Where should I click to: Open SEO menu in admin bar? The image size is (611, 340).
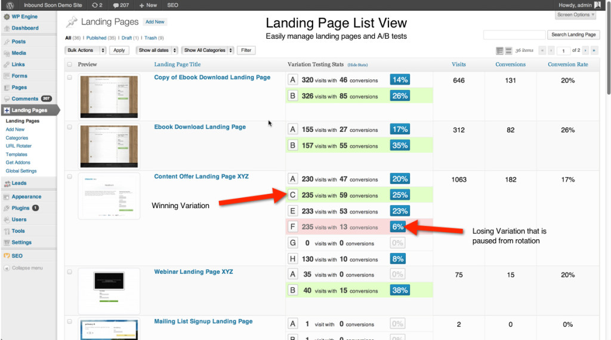pyautogui.click(x=172, y=5)
